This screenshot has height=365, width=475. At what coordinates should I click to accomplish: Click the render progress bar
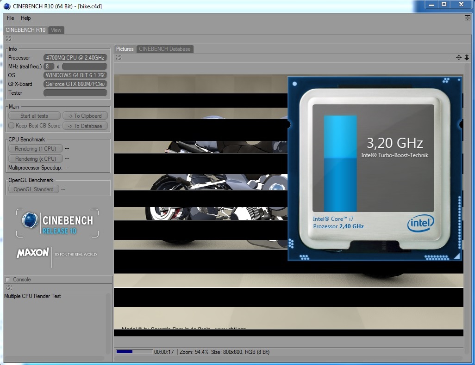[x=134, y=352]
